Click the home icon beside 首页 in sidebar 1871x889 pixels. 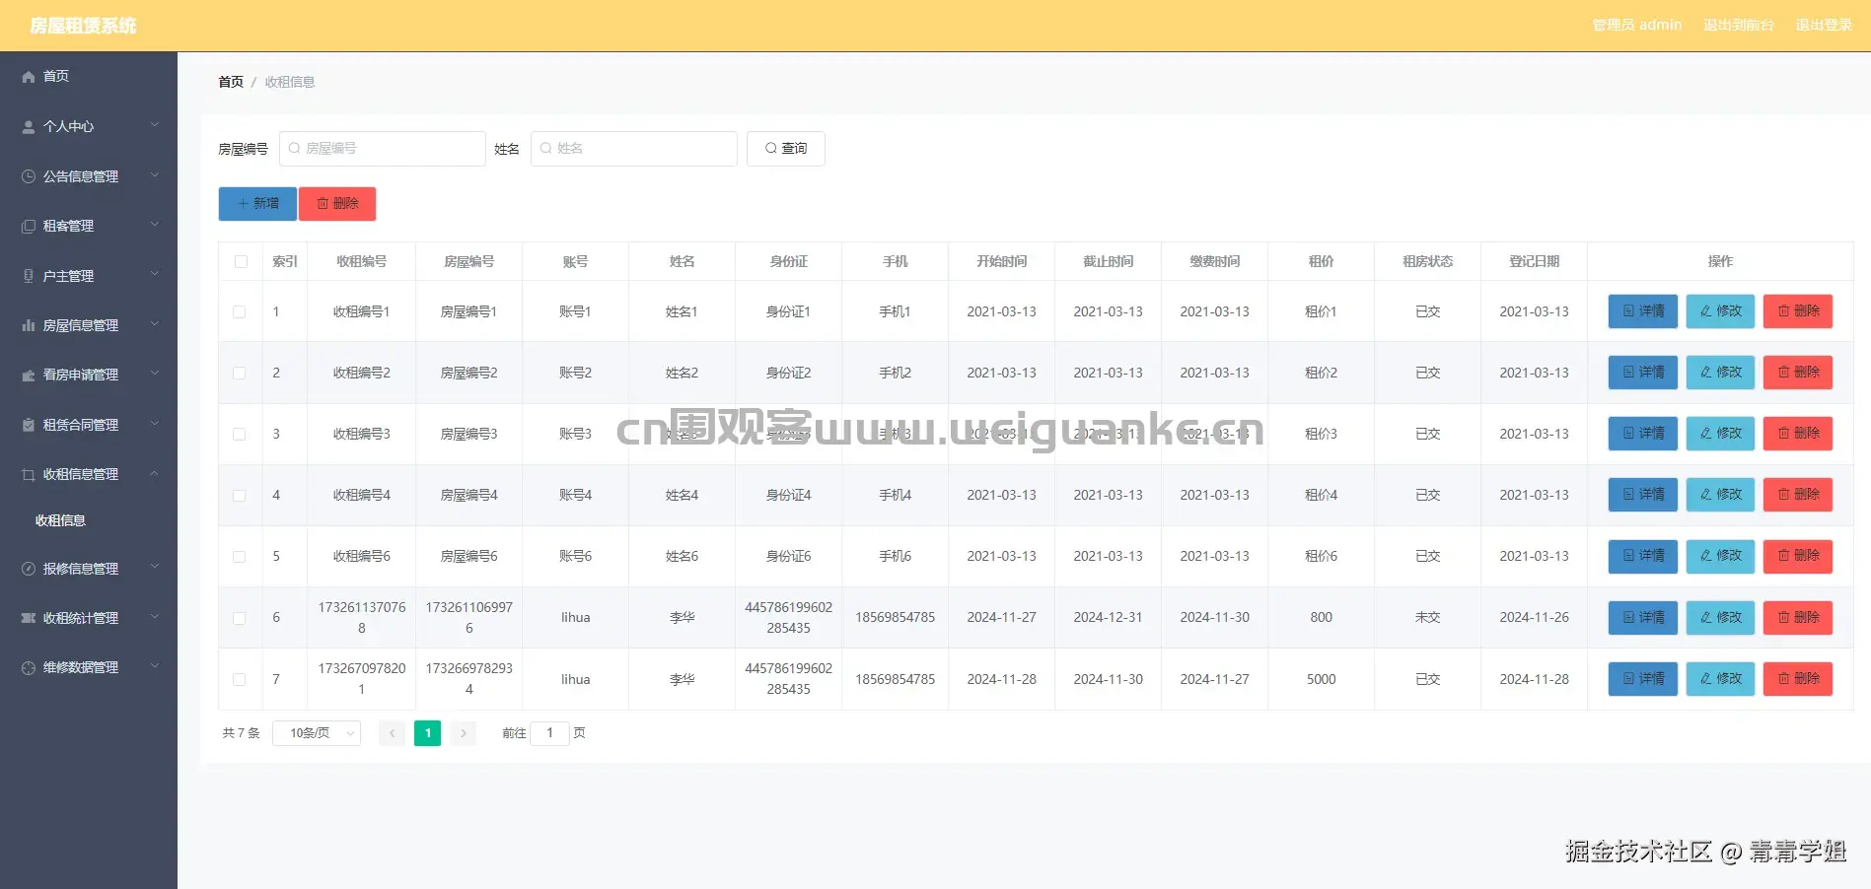tap(29, 77)
